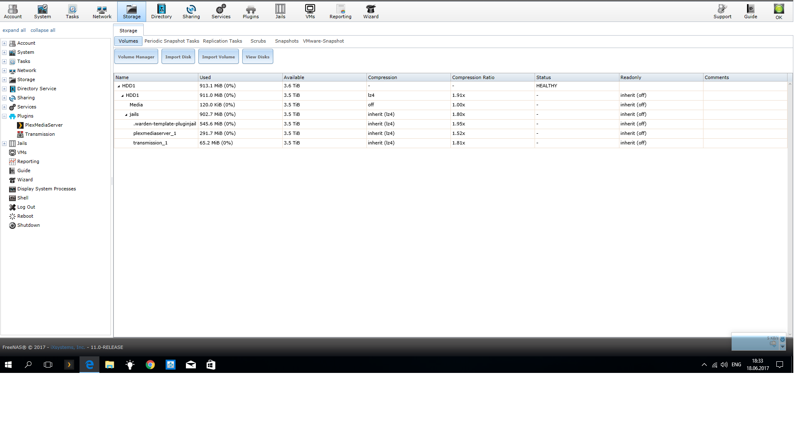The image size is (795, 447).
Task: Click the Services gear toolbar icon
Action: pos(221,11)
